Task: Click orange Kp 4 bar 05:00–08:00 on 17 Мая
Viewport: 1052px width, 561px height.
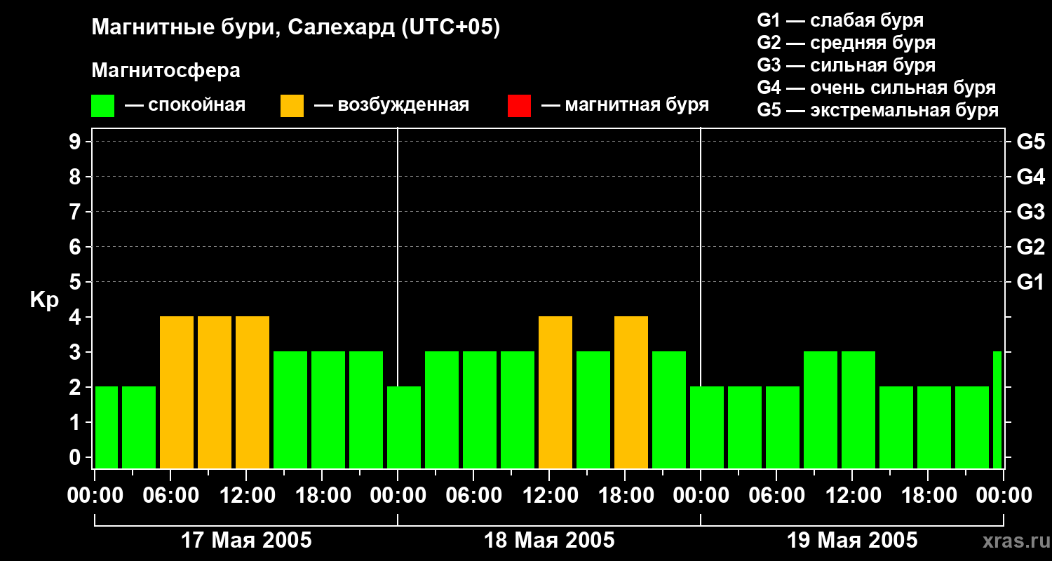Action: 177,392
